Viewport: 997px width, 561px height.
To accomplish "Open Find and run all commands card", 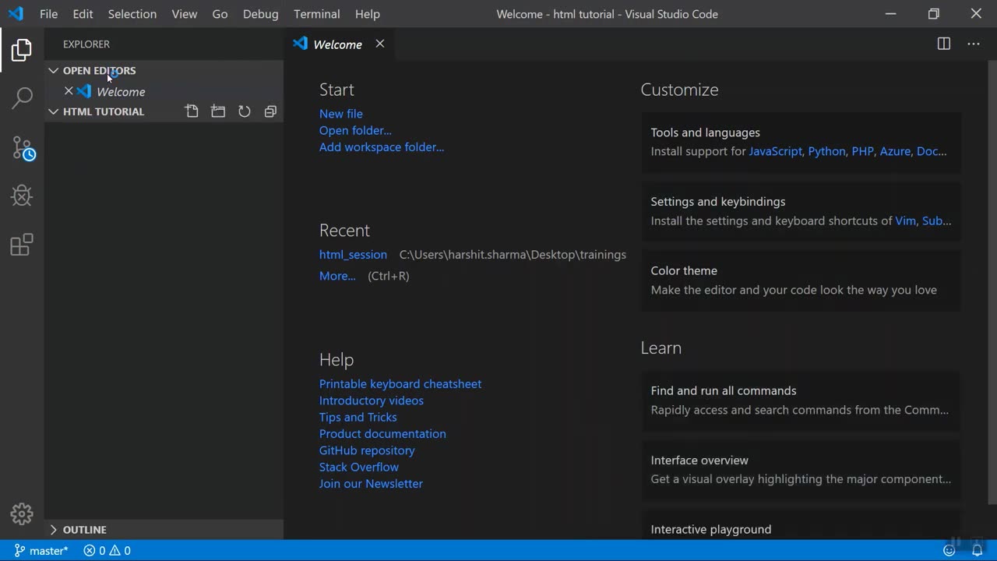I will pyautogui.click(x=801, y=400).
